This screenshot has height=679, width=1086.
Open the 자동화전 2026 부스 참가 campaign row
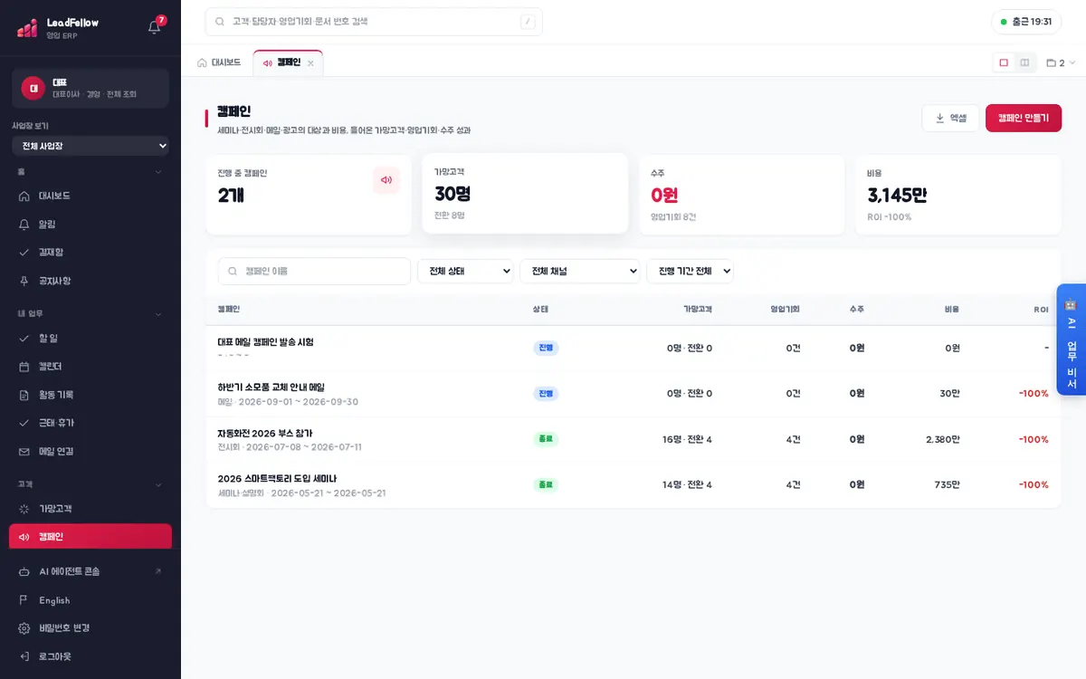click(x=633, y=439)
